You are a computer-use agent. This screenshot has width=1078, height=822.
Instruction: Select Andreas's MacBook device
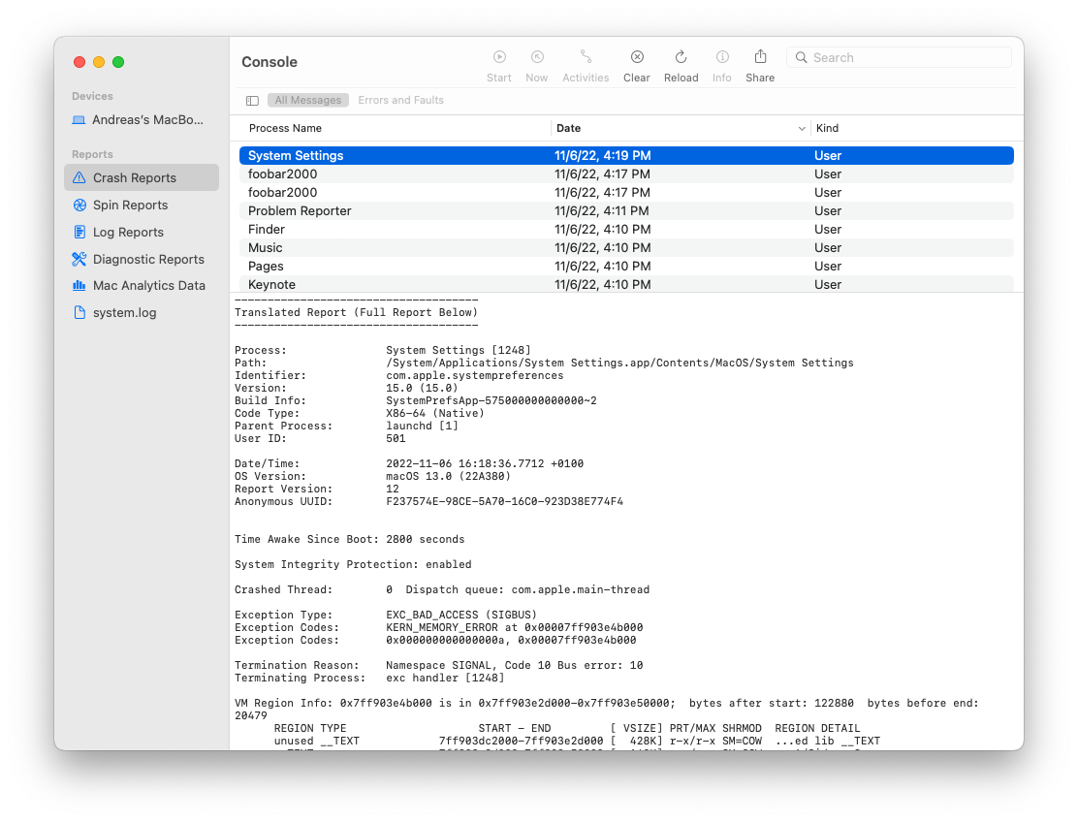pos(142,119)
